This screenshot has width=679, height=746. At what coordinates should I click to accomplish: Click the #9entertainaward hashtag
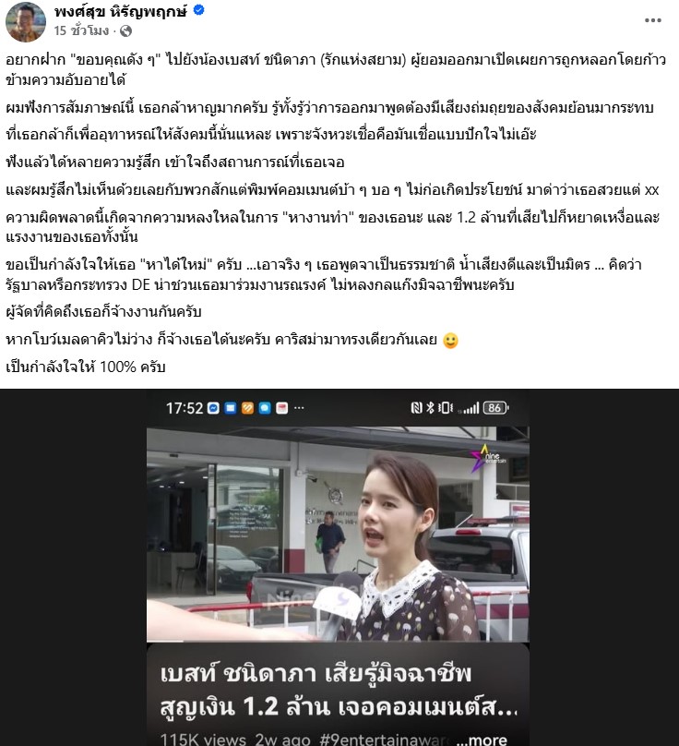[385, 740]
